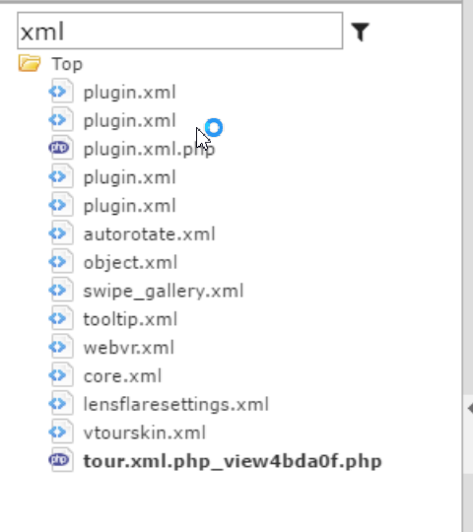Click the PHP icon beside tour.xml.php_view4bda0f.php
The height and width of the screenshot is (532, 473).
60,460
